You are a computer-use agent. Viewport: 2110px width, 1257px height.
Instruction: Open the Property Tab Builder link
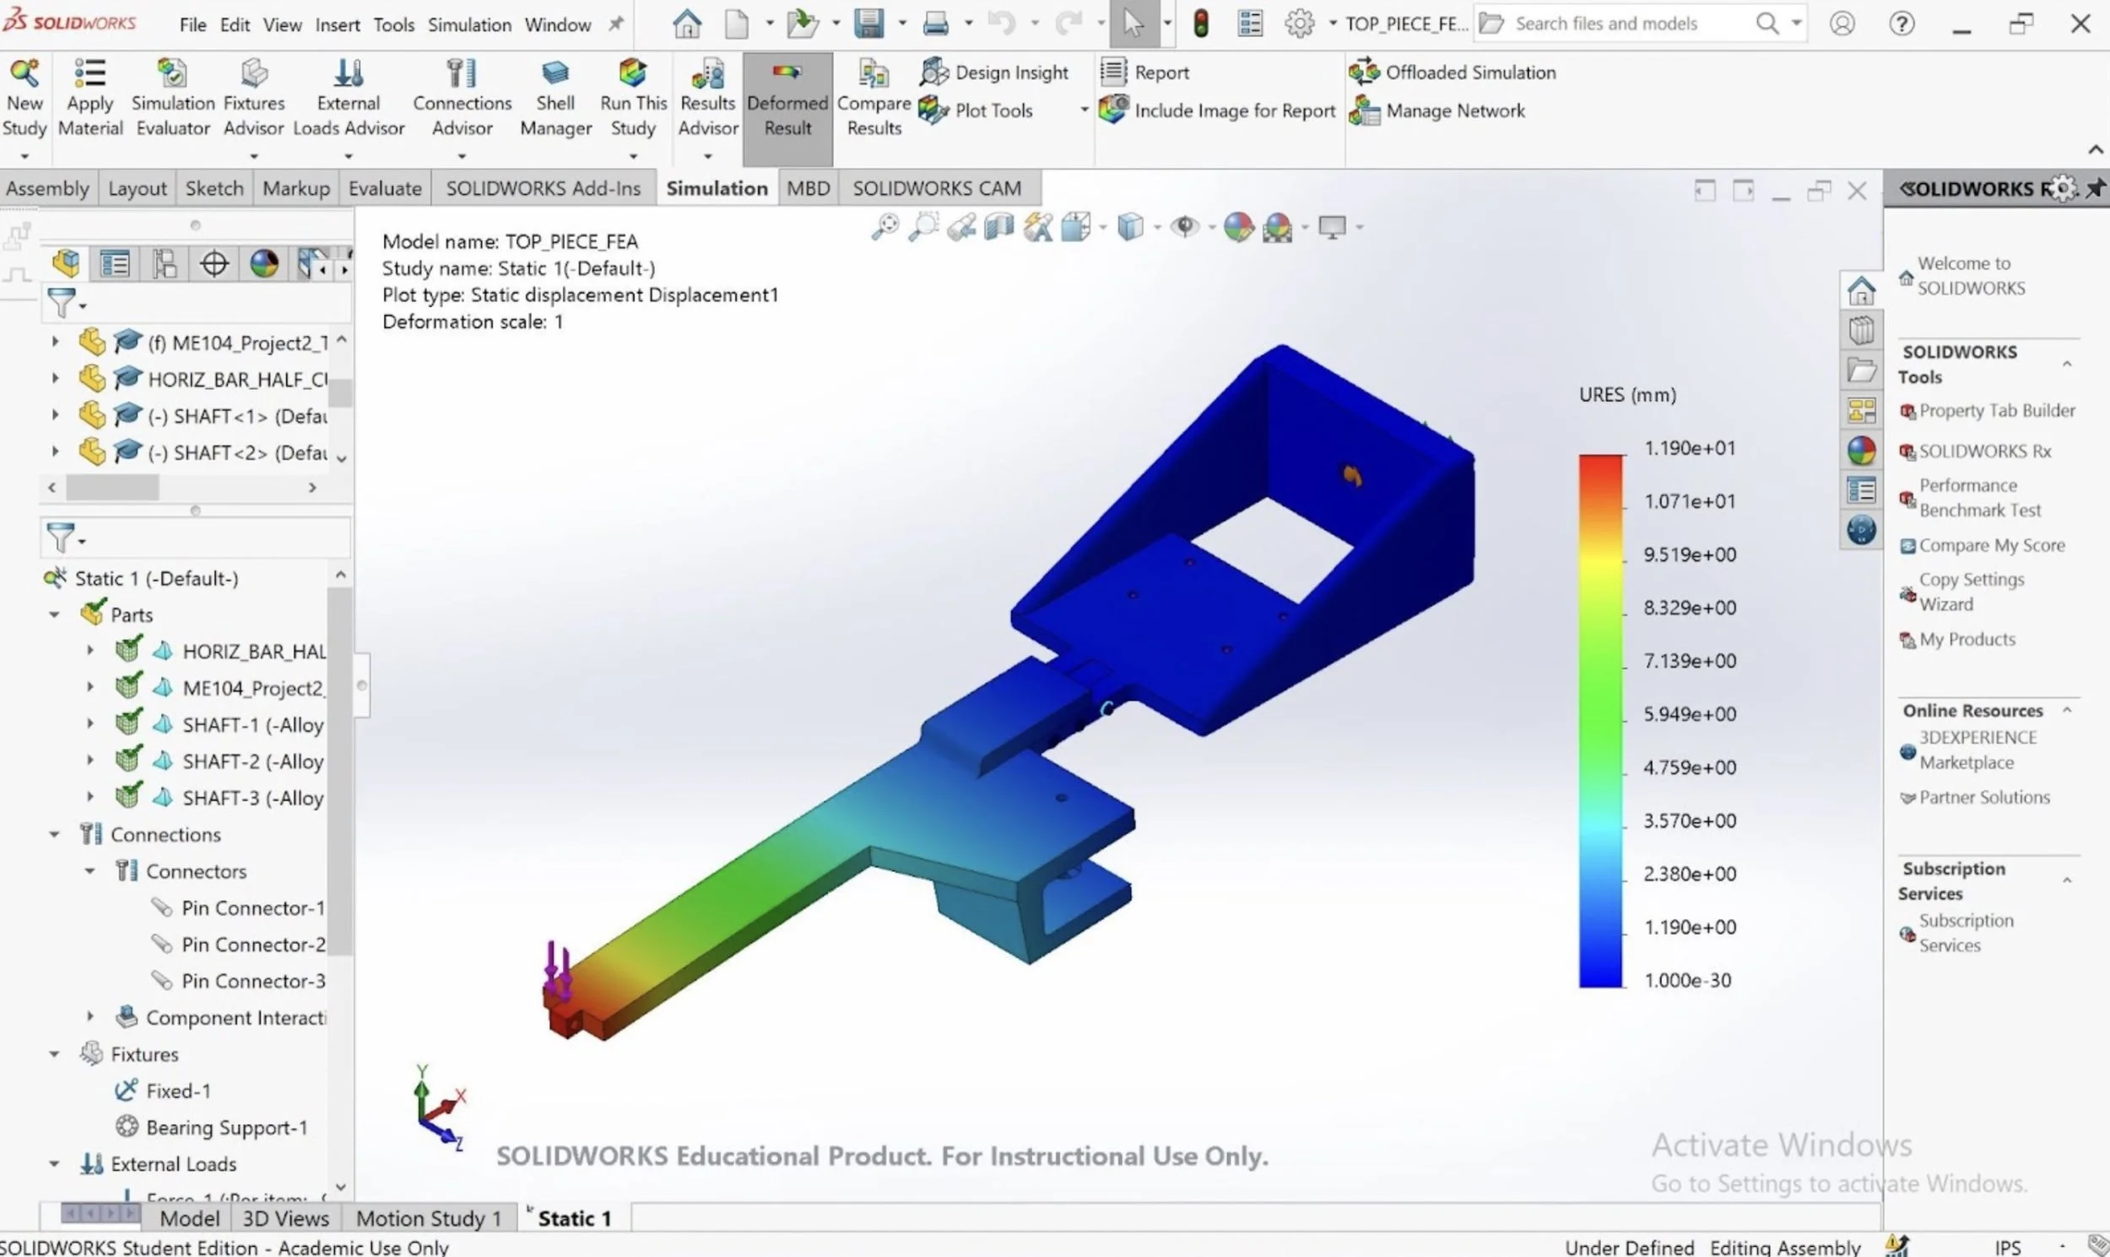pyautogui.click(x=1996, y=411)
